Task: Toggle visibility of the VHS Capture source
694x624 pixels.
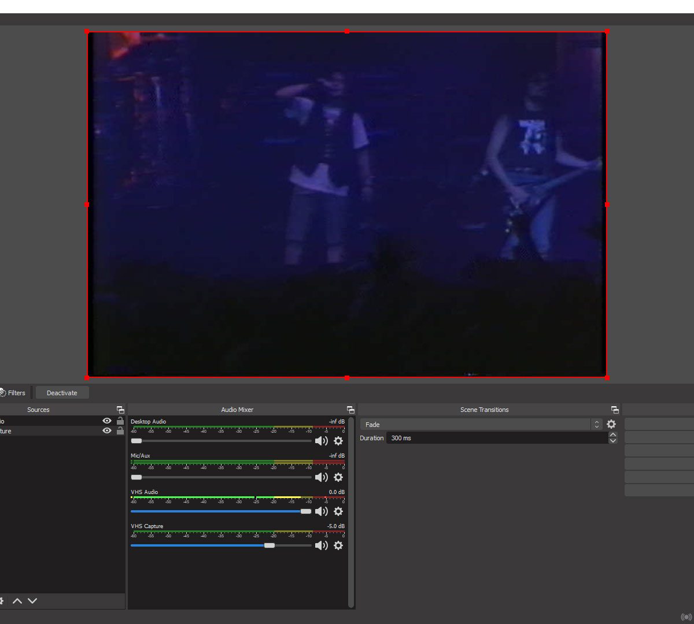Action: [x=107, y=431]
